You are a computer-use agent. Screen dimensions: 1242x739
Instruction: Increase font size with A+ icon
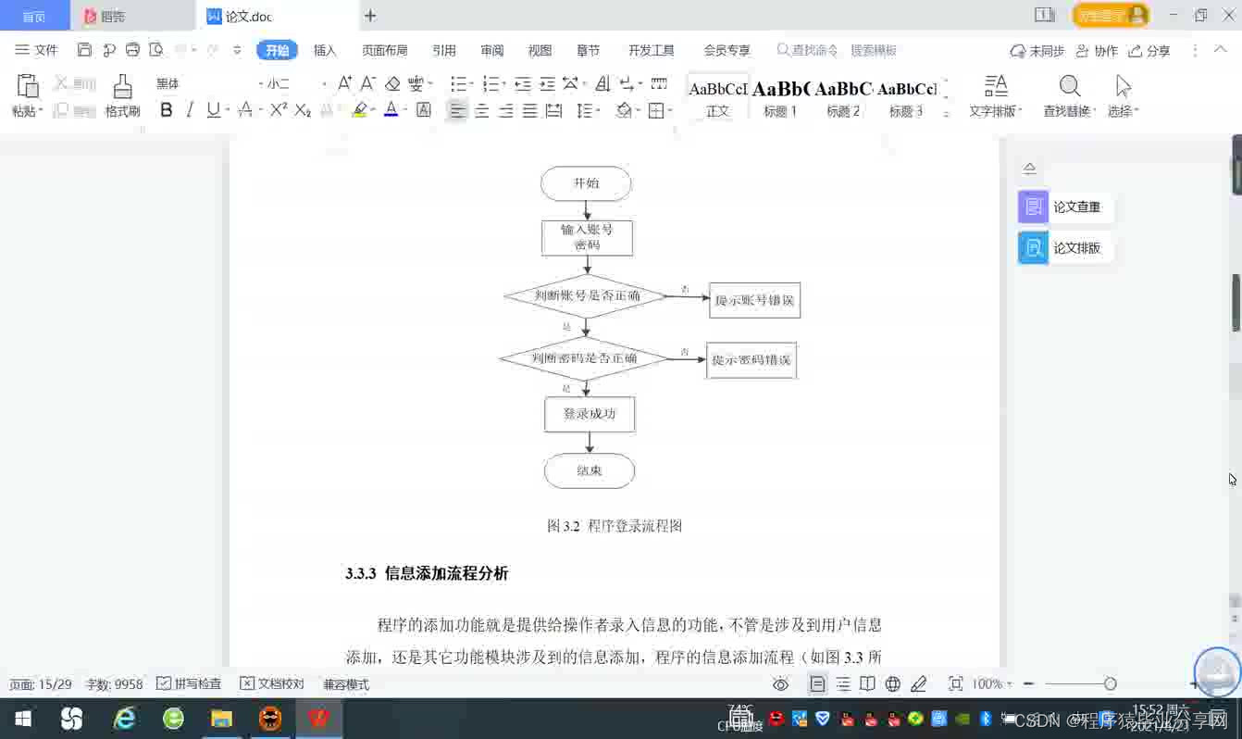tap(344, 83)
